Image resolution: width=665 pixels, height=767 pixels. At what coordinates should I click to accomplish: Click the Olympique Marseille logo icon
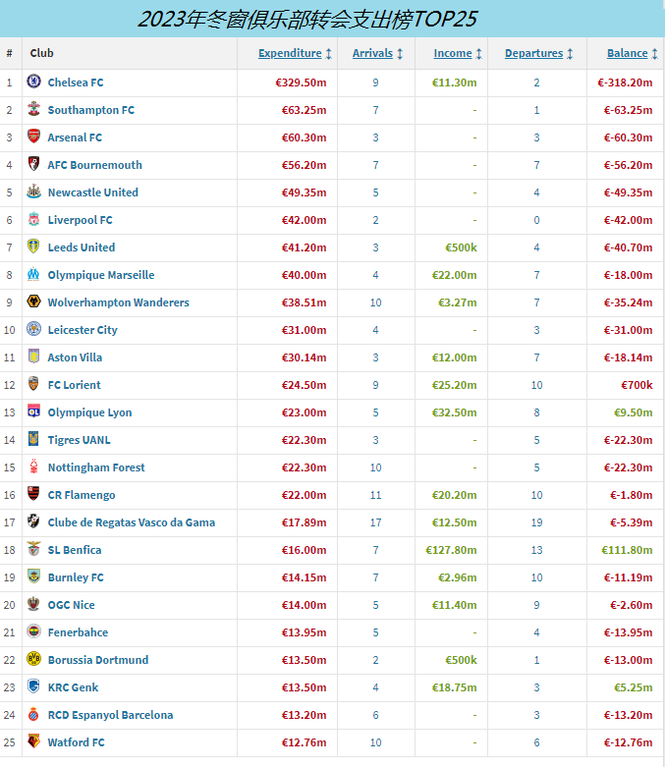33,275
